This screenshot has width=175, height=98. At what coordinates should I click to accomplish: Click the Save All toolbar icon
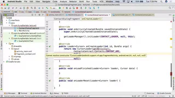(5, 8)
